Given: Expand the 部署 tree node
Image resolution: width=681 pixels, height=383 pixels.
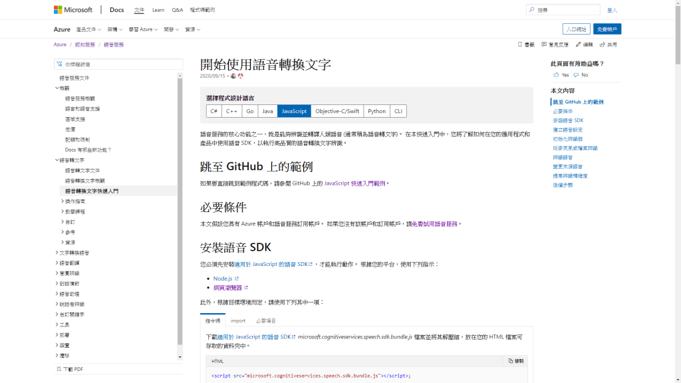Looking at the screenshot, I should [x=57, y=335].
